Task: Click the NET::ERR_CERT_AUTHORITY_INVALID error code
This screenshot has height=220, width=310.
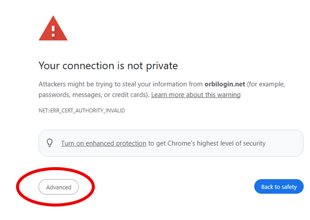Action: 82,110
